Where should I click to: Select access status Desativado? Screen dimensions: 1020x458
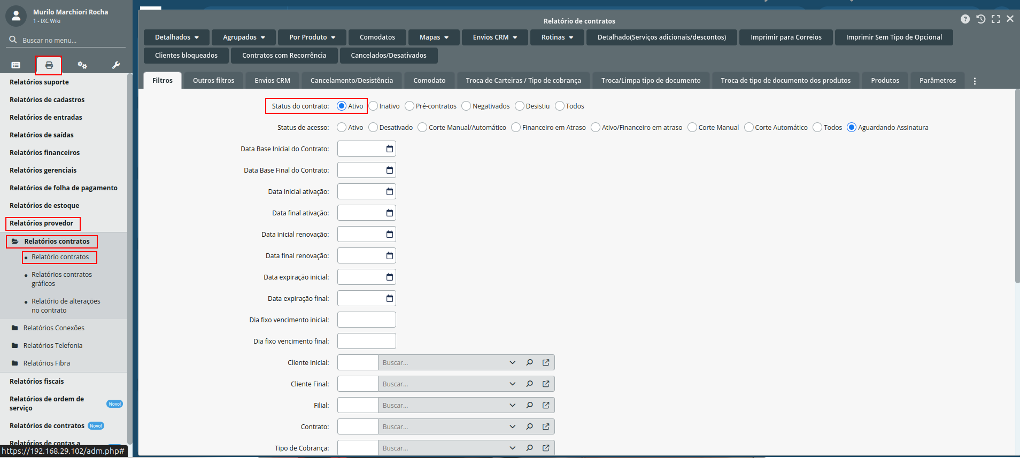pos(373,127)
